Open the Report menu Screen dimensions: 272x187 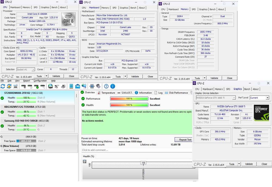(x=27, y=81)
